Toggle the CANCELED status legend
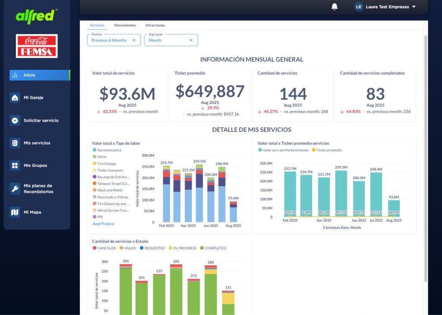 click(x=104, y=248)
